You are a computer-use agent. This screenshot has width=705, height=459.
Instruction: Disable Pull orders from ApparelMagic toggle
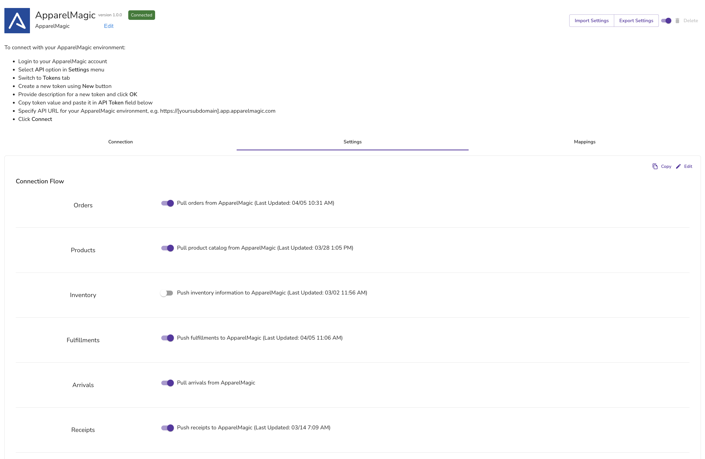(167, 203)
